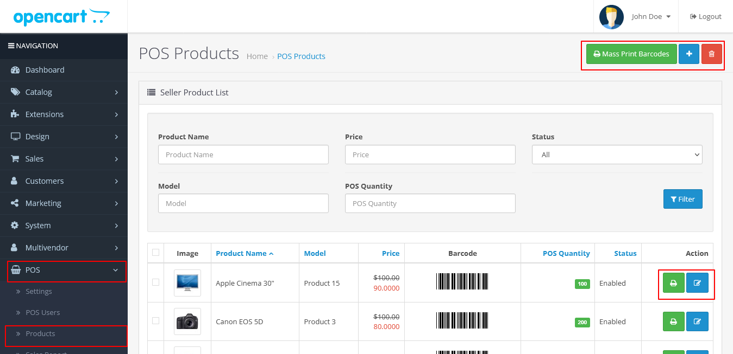Click the John Doe profile avatar
733x354 pixels.
click(x=611, y=17)
